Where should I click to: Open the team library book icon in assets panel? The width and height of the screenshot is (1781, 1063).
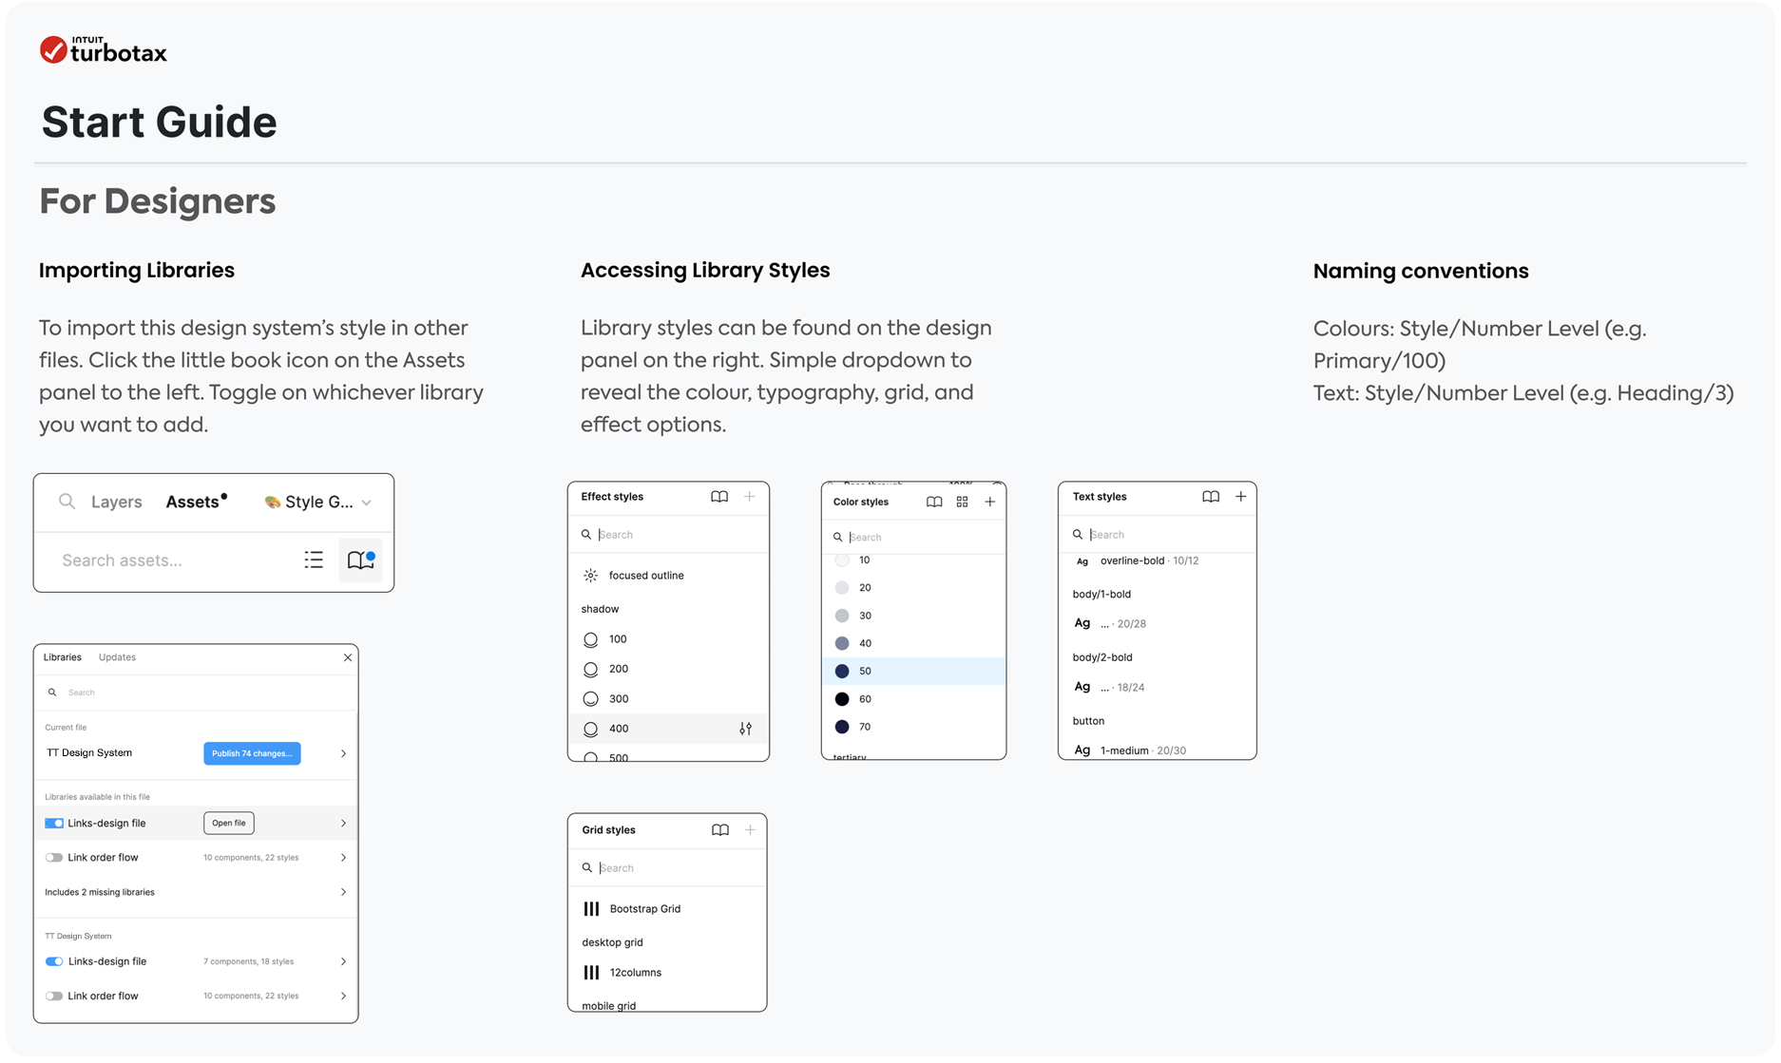[x=361, y=560]
